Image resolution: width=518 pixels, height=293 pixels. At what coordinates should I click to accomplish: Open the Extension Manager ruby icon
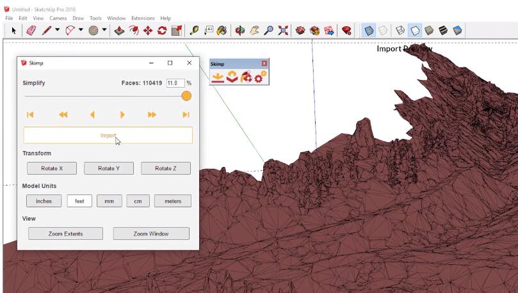pos(346,31)
